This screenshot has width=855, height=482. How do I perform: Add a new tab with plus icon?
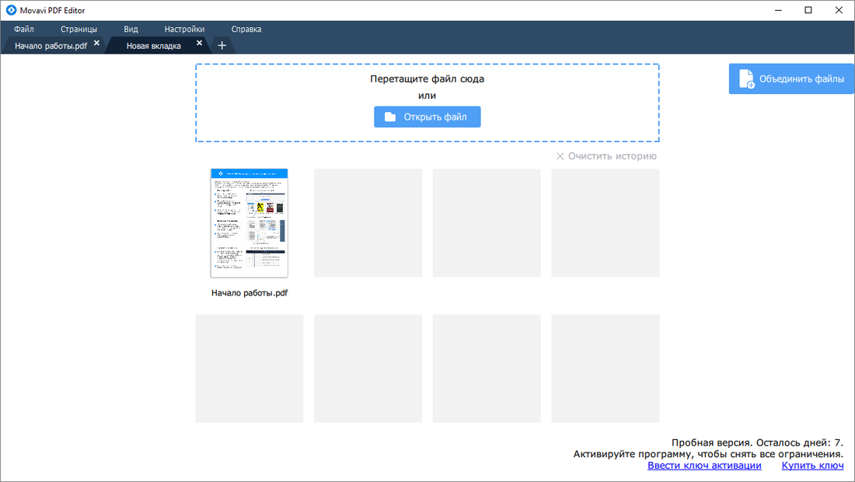click(222, 46)
